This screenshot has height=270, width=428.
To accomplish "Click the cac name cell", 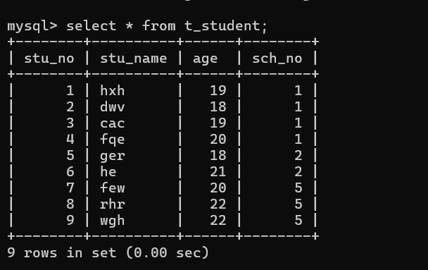I will click(x=113, y=123).
